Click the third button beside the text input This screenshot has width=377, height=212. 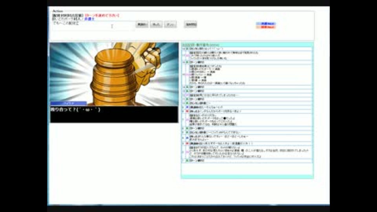pyautogui.click(x=170, y=24)
